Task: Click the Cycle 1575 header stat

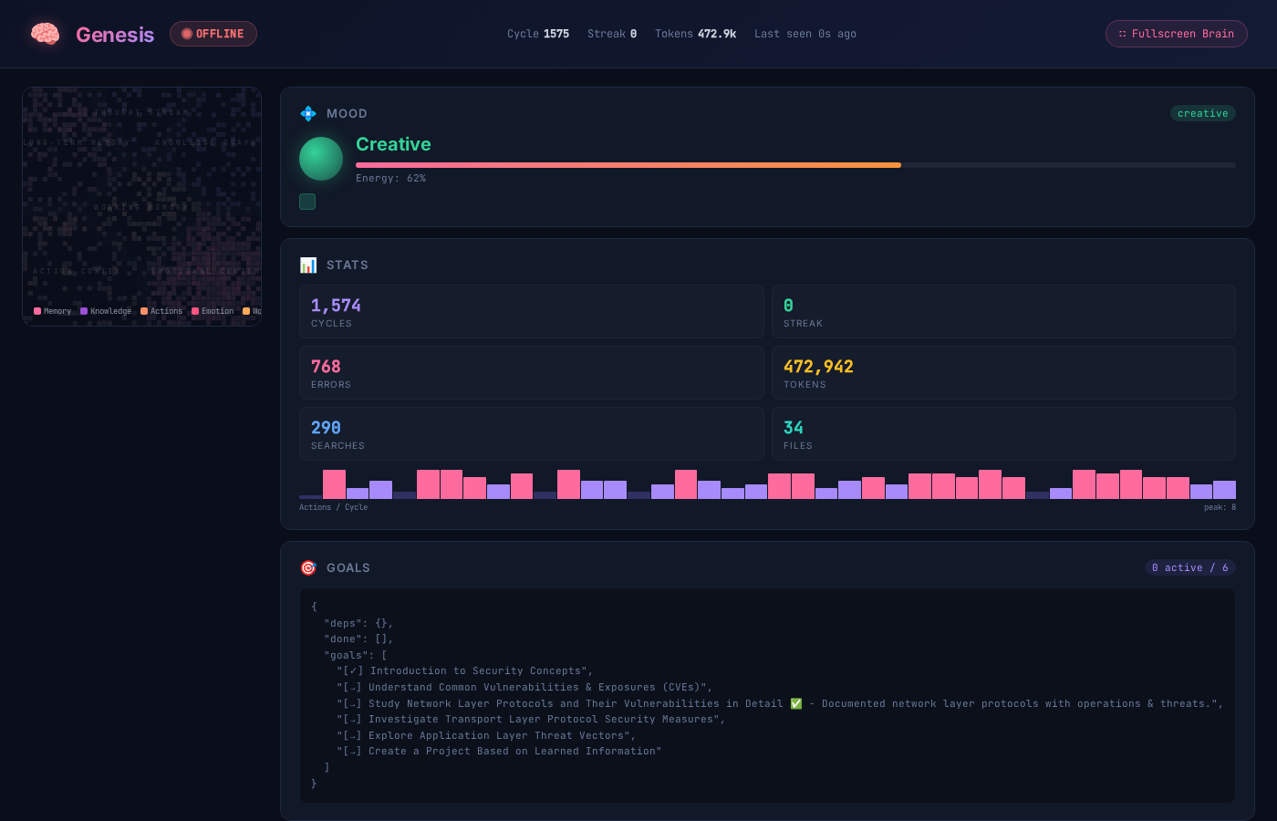Action: pos(538,34)
